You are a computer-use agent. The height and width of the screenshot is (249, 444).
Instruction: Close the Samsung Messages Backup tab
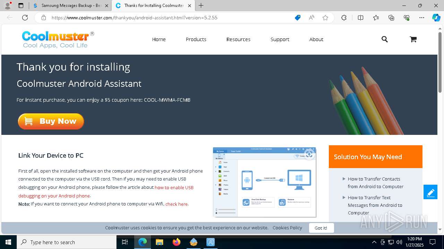tap(106, 6)
